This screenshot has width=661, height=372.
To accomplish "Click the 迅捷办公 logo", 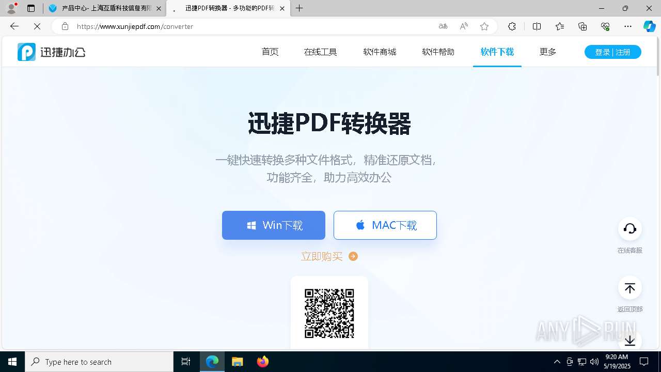I will point(51,52).
